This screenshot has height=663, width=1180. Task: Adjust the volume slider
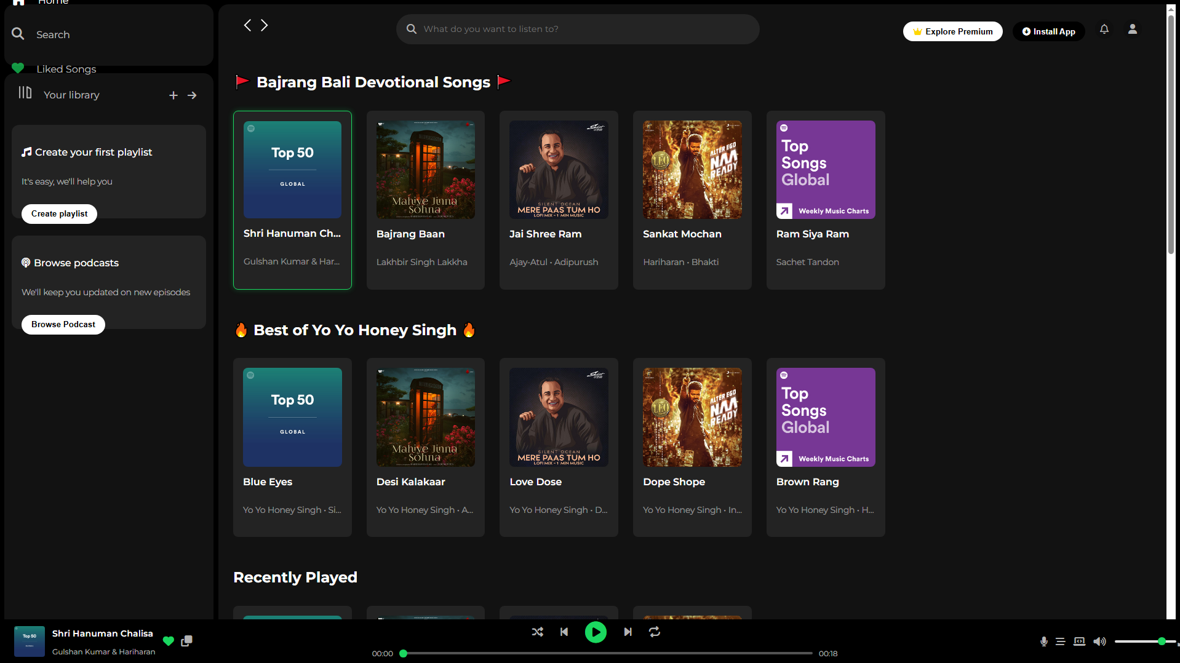click(1146, 641)
